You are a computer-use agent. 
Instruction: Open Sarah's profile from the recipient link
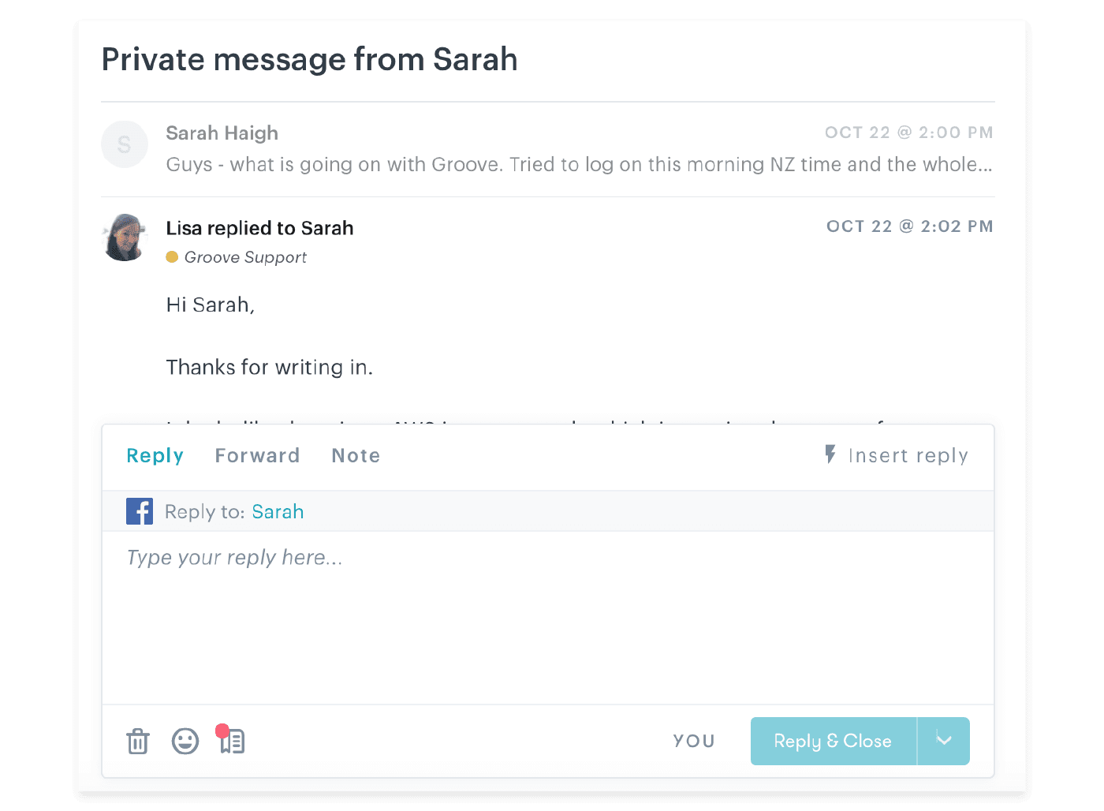[278, 511]
